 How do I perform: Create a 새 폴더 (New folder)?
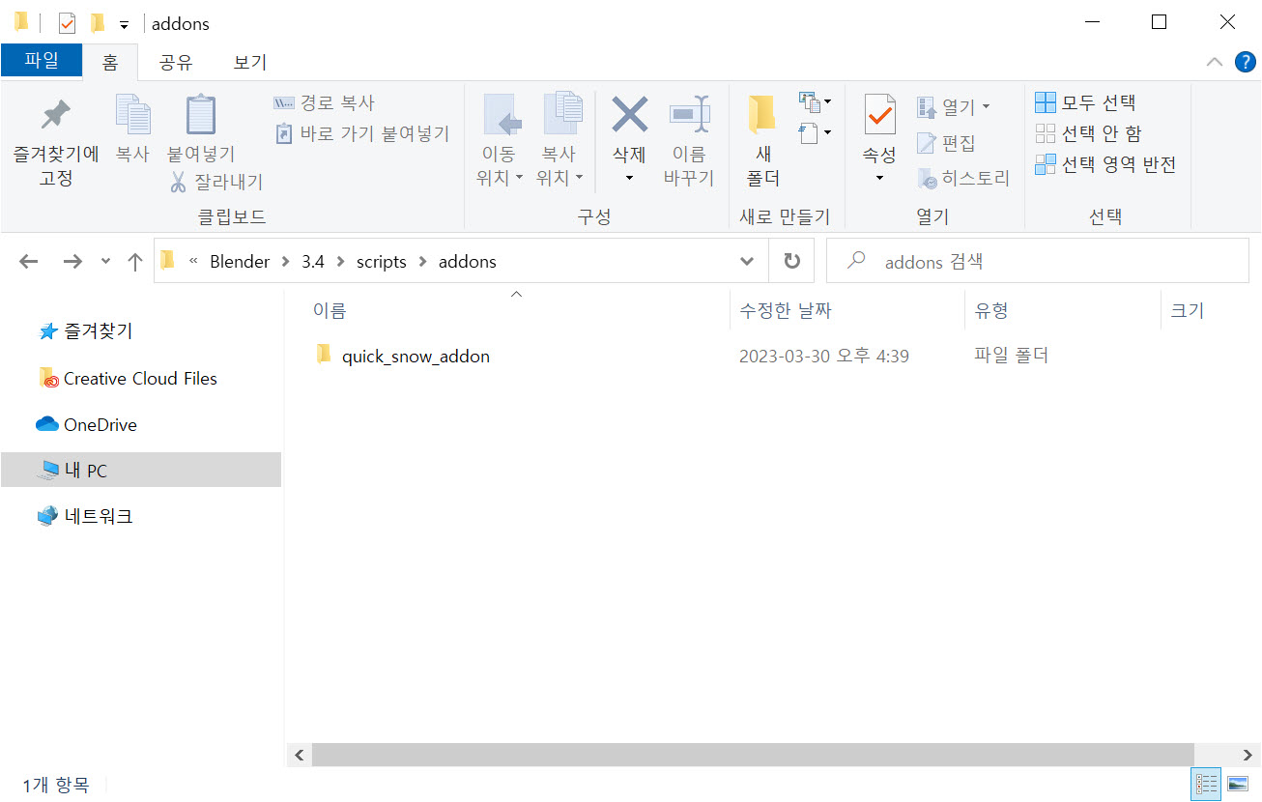pyautogui.click(x=763, y=141)
